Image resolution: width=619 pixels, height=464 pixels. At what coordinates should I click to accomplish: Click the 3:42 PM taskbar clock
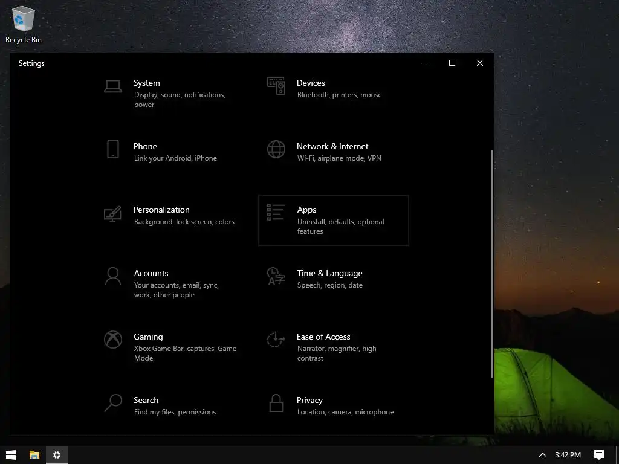(x=568, y=455)
